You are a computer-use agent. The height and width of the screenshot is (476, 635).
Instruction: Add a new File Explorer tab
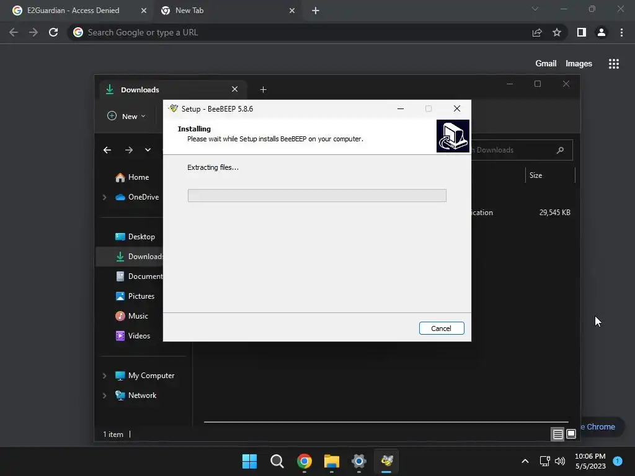tap(263, 90)
